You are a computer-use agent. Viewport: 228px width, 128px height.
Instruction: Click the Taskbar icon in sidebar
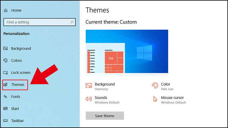[x=5, y=120]
